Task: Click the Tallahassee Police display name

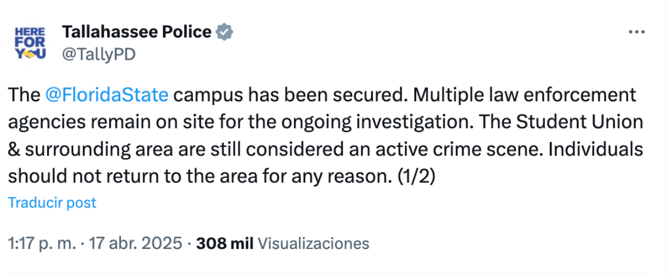Action: pyautogui.click(x=137, y=32)
